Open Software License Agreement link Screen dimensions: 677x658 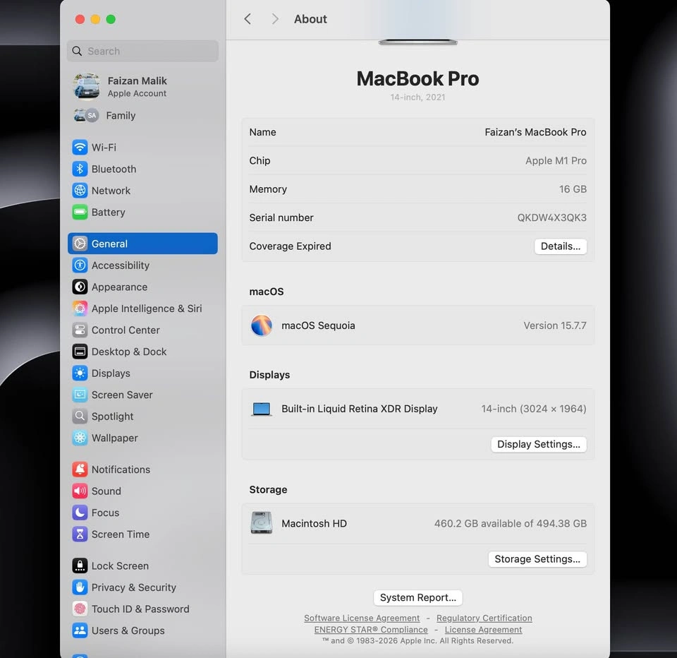(362, 618)
